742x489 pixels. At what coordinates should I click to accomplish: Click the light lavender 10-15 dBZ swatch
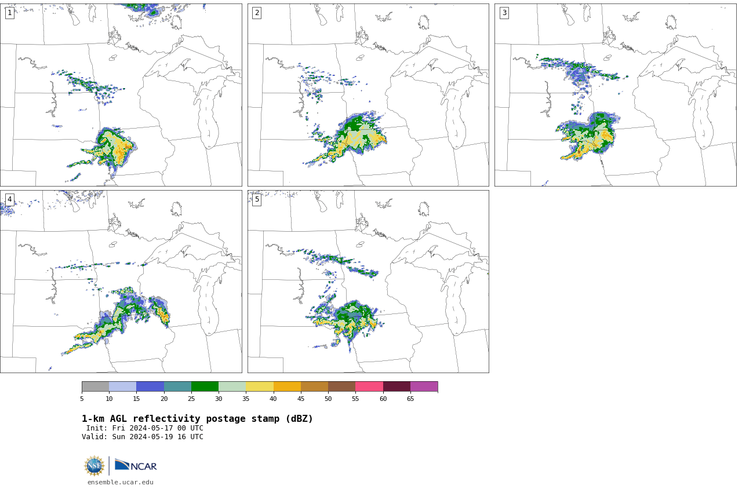click(x=122, y=386)
